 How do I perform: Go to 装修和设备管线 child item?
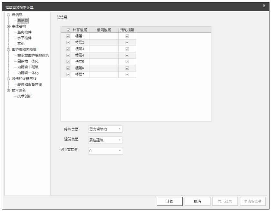[x=30, y=84]
